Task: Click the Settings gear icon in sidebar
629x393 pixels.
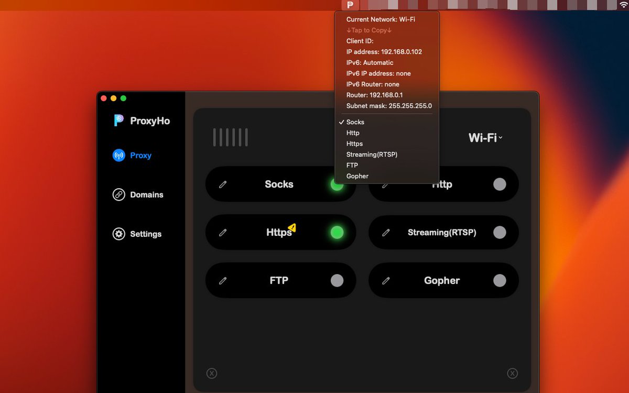Action: point(119,234)
